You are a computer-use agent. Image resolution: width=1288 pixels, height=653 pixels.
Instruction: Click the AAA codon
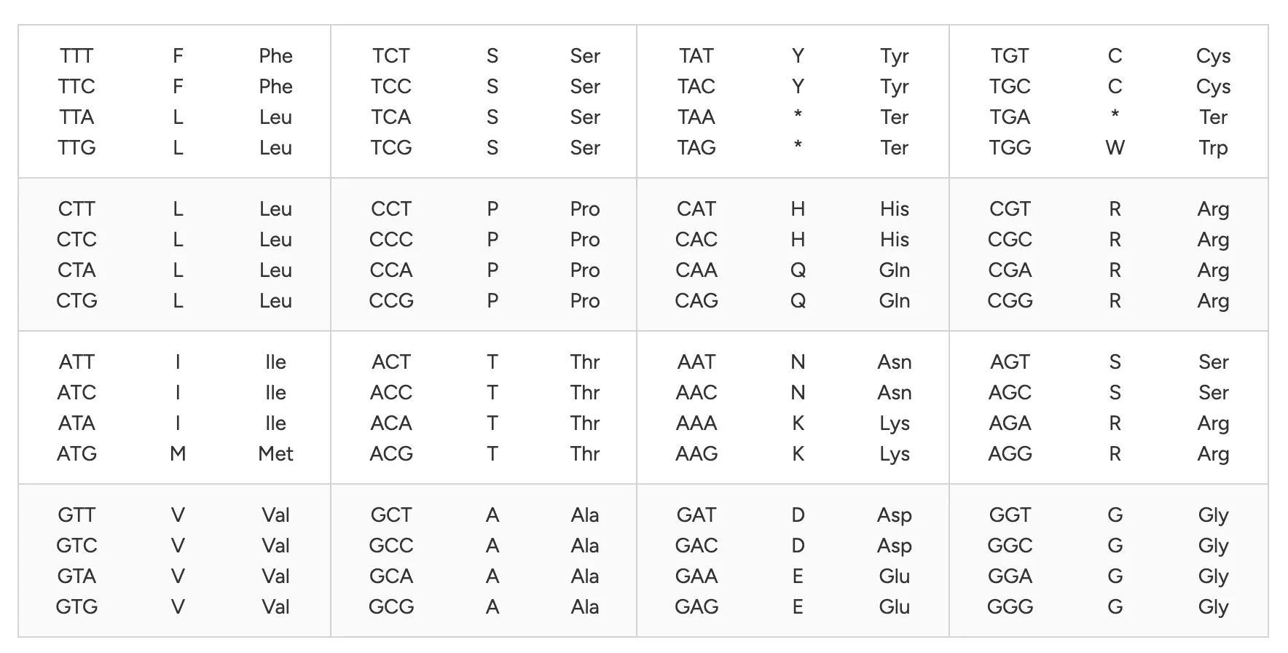point(696,423)
